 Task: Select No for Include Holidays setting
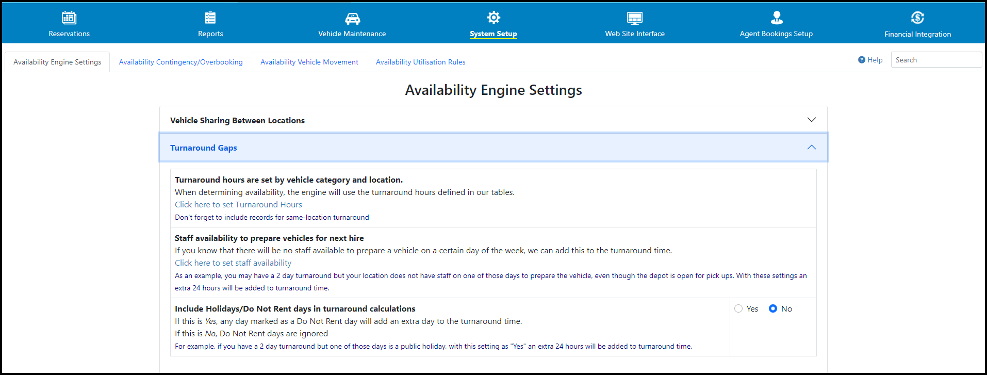pyautogui.click(x=773, y=308)
